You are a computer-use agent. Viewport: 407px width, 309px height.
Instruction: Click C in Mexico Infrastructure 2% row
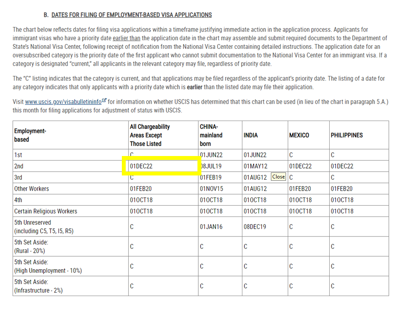coord(291,286)
